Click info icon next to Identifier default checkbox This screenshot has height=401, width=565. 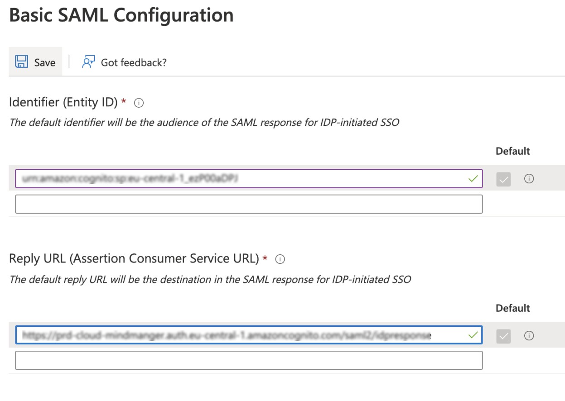[528, 179]
